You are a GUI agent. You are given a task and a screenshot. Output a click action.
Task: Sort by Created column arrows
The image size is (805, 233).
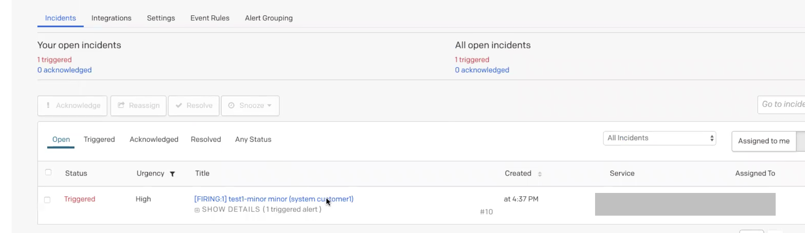click(x=540, y=174)
